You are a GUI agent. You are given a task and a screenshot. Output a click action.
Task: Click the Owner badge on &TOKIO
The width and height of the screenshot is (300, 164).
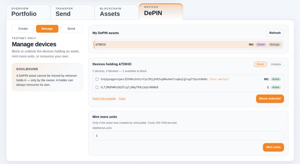click(261, 45)
